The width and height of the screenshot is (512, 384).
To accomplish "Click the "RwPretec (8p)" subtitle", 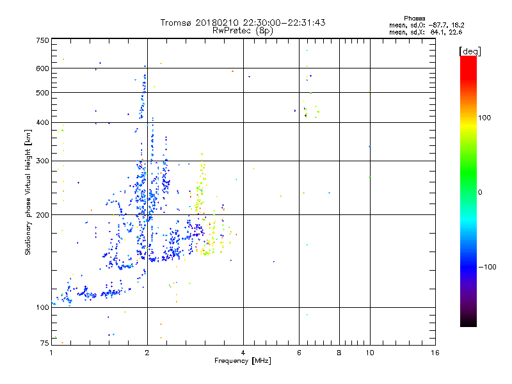I will point(243,31).
